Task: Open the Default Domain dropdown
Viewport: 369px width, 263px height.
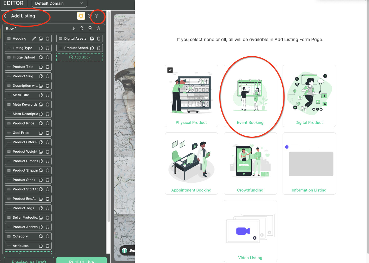Action: click(x=59, y=3)
